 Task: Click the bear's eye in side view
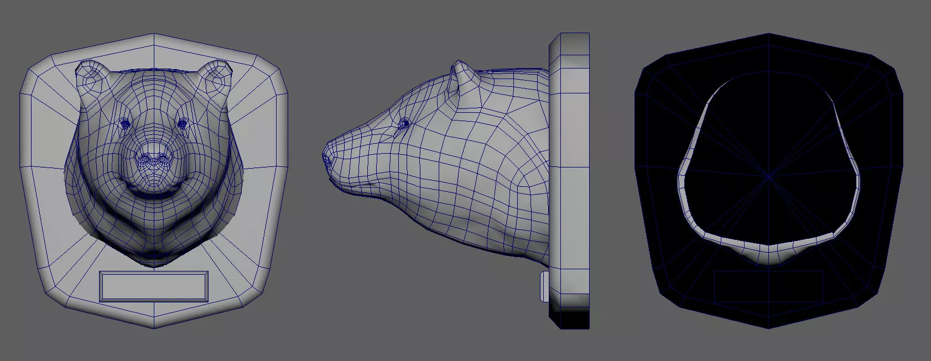[404, 124]
